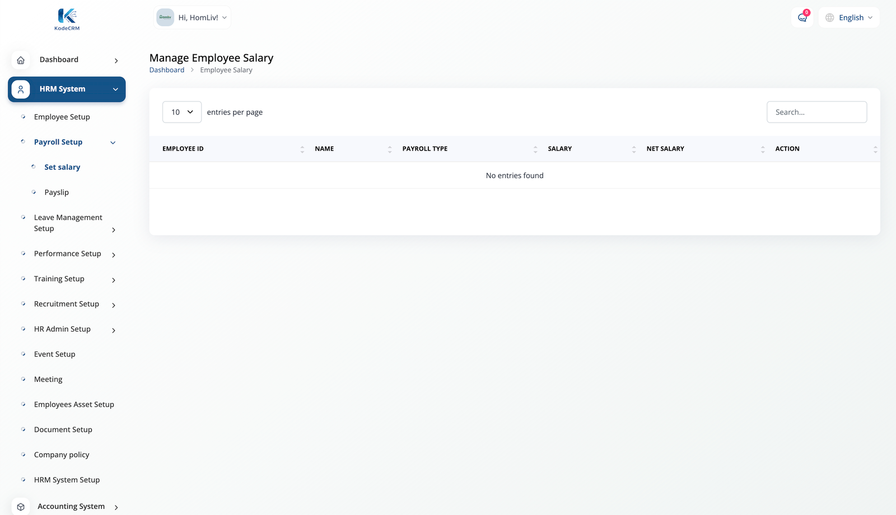This screenshot has width=896, height=515.
Task: Expand the Recruitment Setup menu
Action: pos(113,305)
